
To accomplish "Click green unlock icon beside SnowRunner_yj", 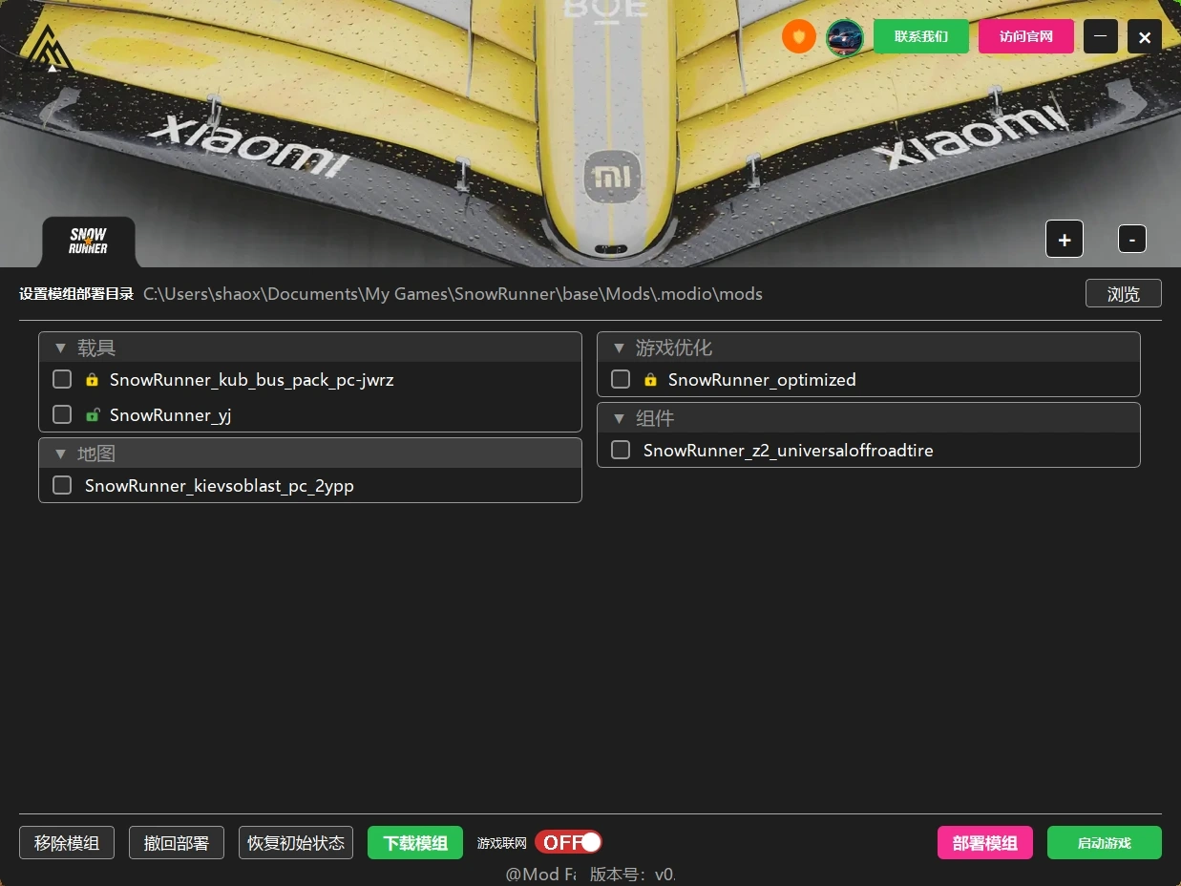I will point(92,415).
